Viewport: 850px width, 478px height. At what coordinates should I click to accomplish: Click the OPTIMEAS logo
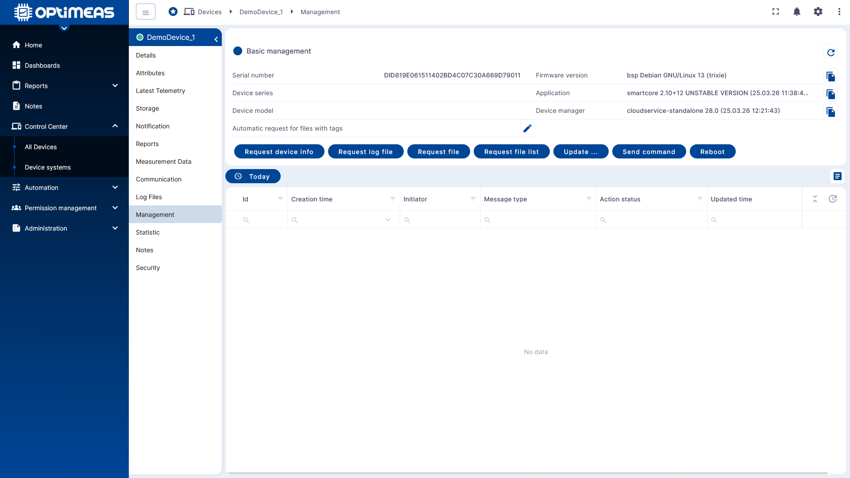64,12
